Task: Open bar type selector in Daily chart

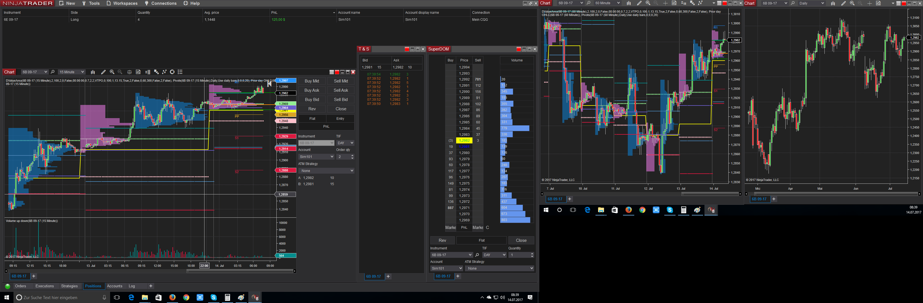Action: (833, 3)
